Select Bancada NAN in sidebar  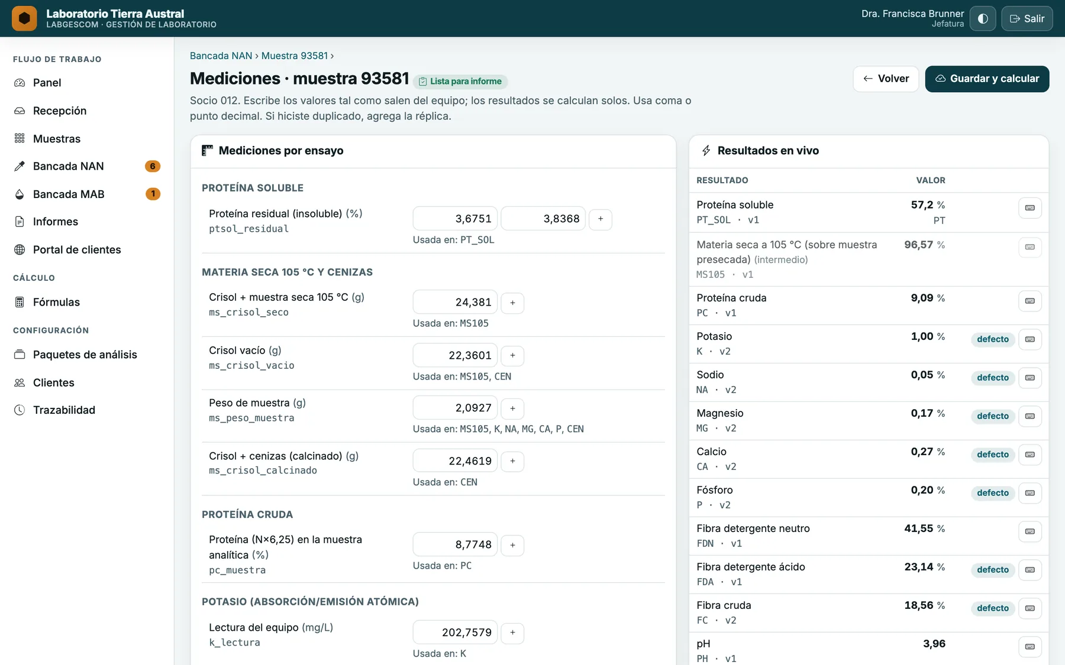(87, 166)
